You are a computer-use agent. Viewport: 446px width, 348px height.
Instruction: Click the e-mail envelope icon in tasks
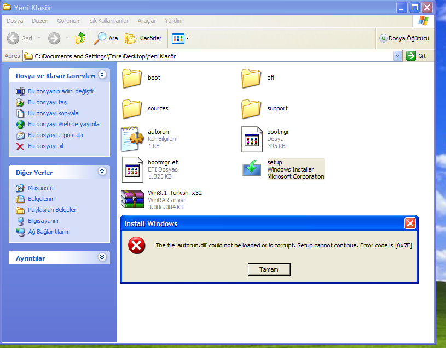click(20, 135)
